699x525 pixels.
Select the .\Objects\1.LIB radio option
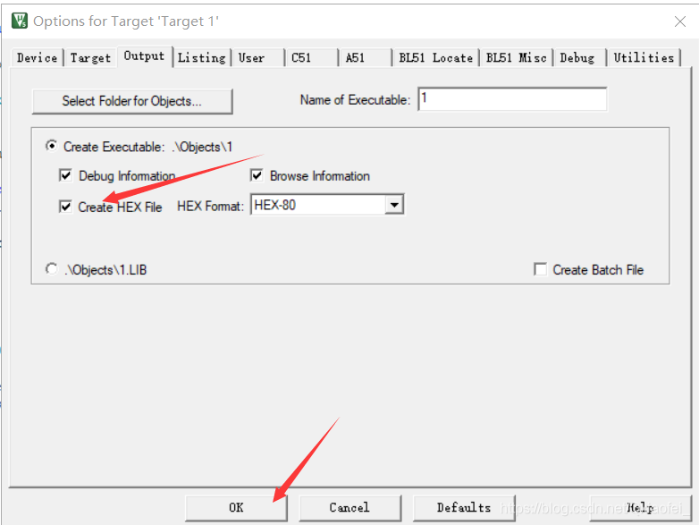point(52,269)
